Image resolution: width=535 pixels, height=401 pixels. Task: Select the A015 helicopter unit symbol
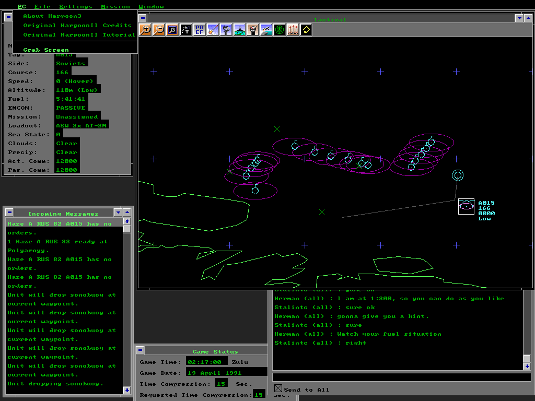click(466, 206)
